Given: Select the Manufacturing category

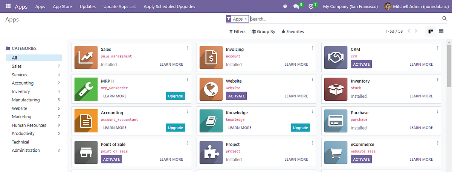Looking at the screenshot, I should (34, 100).
